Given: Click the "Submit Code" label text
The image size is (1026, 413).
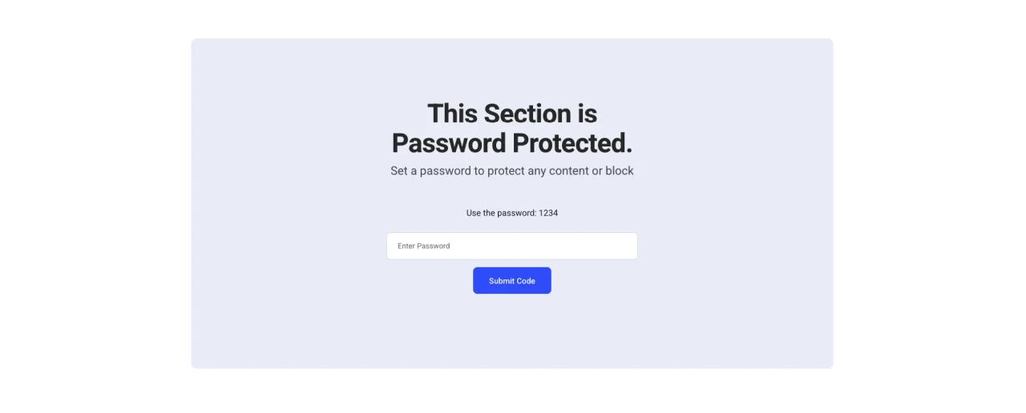Looking at the screenshot, I should (x=511, y=281).
